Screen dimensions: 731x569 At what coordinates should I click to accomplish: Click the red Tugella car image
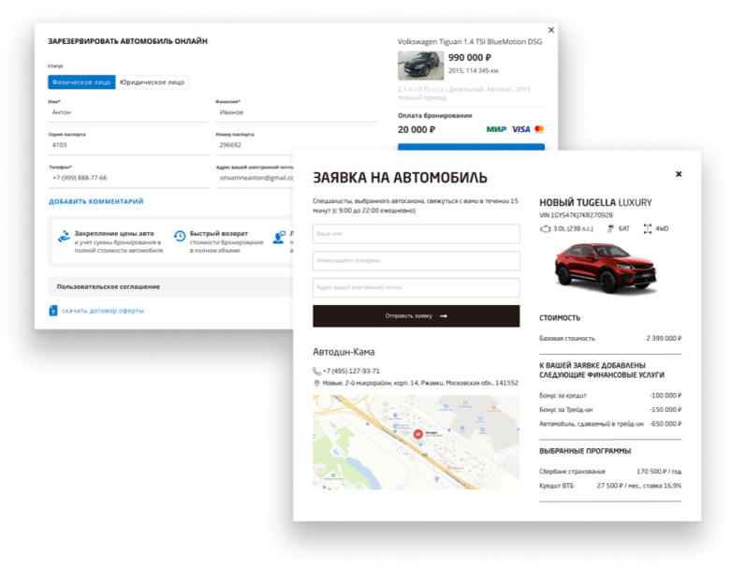(x=604, y=269)
